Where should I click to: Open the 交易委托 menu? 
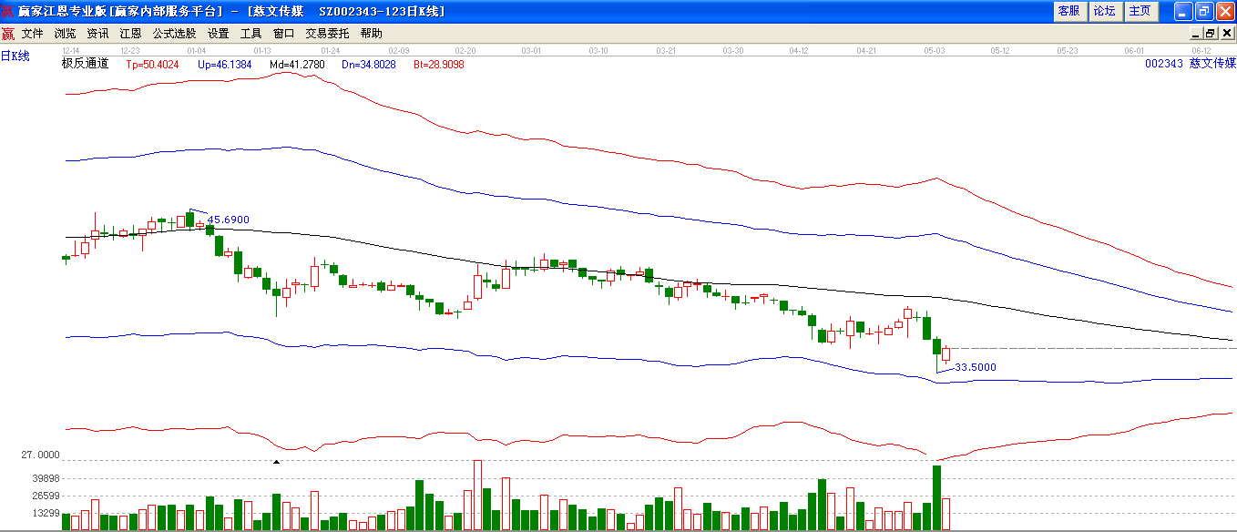click(327, 34)
